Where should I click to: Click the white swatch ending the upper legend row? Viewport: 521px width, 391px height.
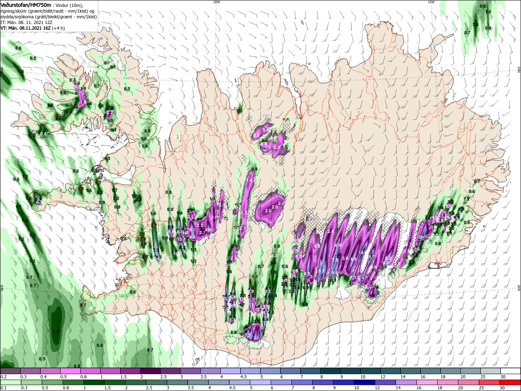click(510, 371)
